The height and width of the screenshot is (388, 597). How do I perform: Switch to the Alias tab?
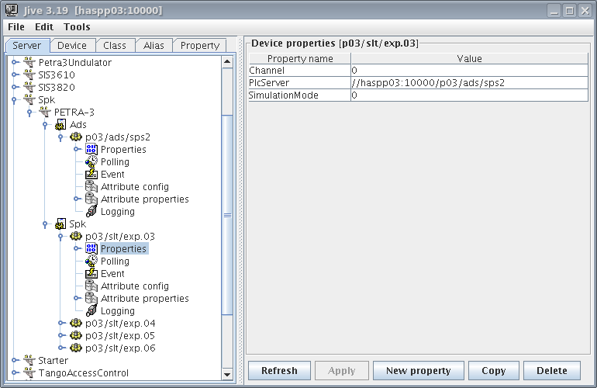point(154,45)
